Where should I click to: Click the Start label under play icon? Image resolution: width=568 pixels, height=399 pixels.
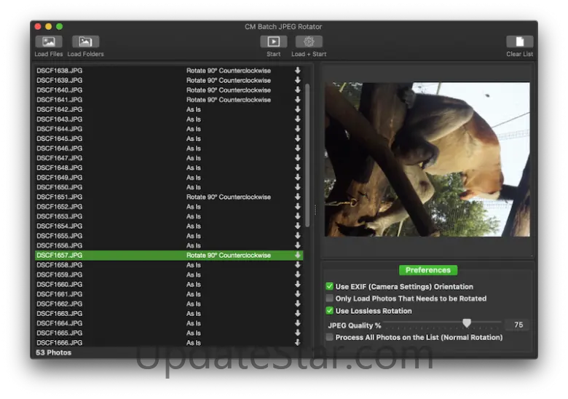274,54
